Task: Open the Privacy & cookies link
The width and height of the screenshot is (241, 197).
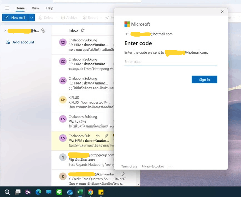Action: (x=153, y=166)
